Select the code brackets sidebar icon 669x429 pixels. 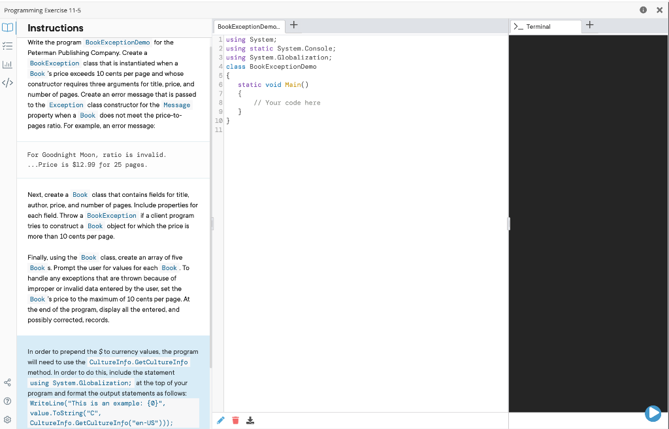point(8,83)
